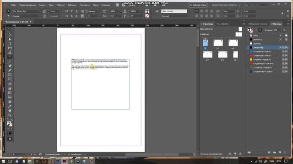
Task: Select the Line tool
Action: pos(10,61)
